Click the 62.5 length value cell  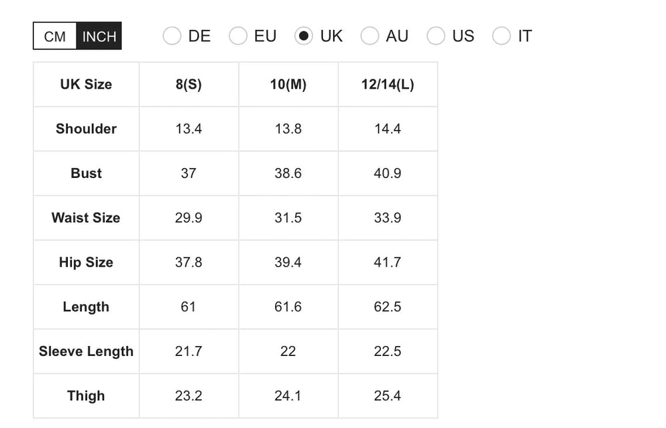coord(388,307)
